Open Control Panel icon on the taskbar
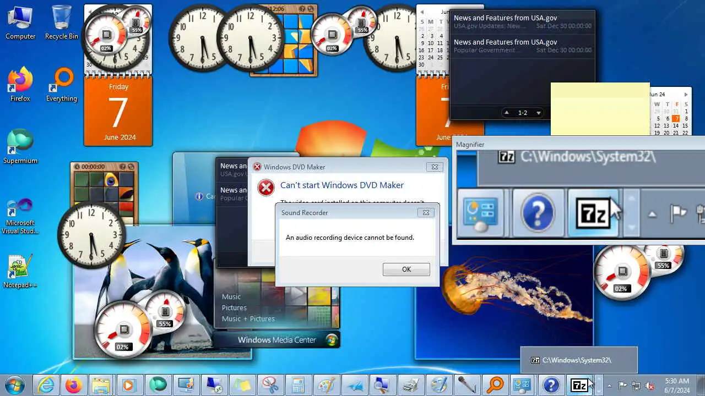 pyautogui.click(x=523, y=386)
